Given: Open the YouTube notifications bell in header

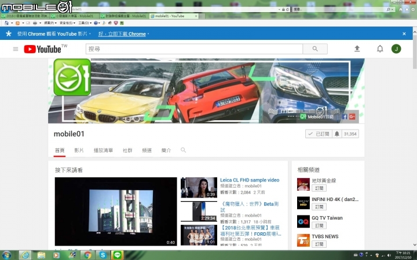Looking at the screenshot, I should [x=380, y=49].
